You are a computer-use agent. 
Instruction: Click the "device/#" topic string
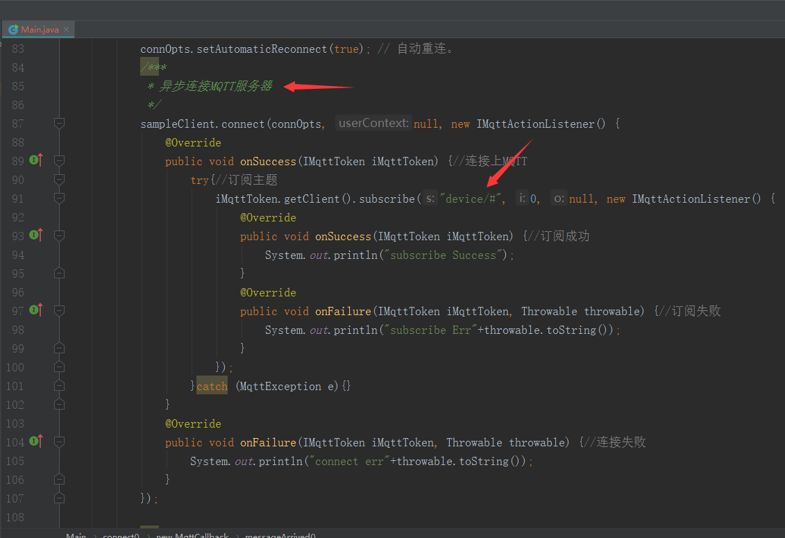pyautogui.click(x=471, y=199)
